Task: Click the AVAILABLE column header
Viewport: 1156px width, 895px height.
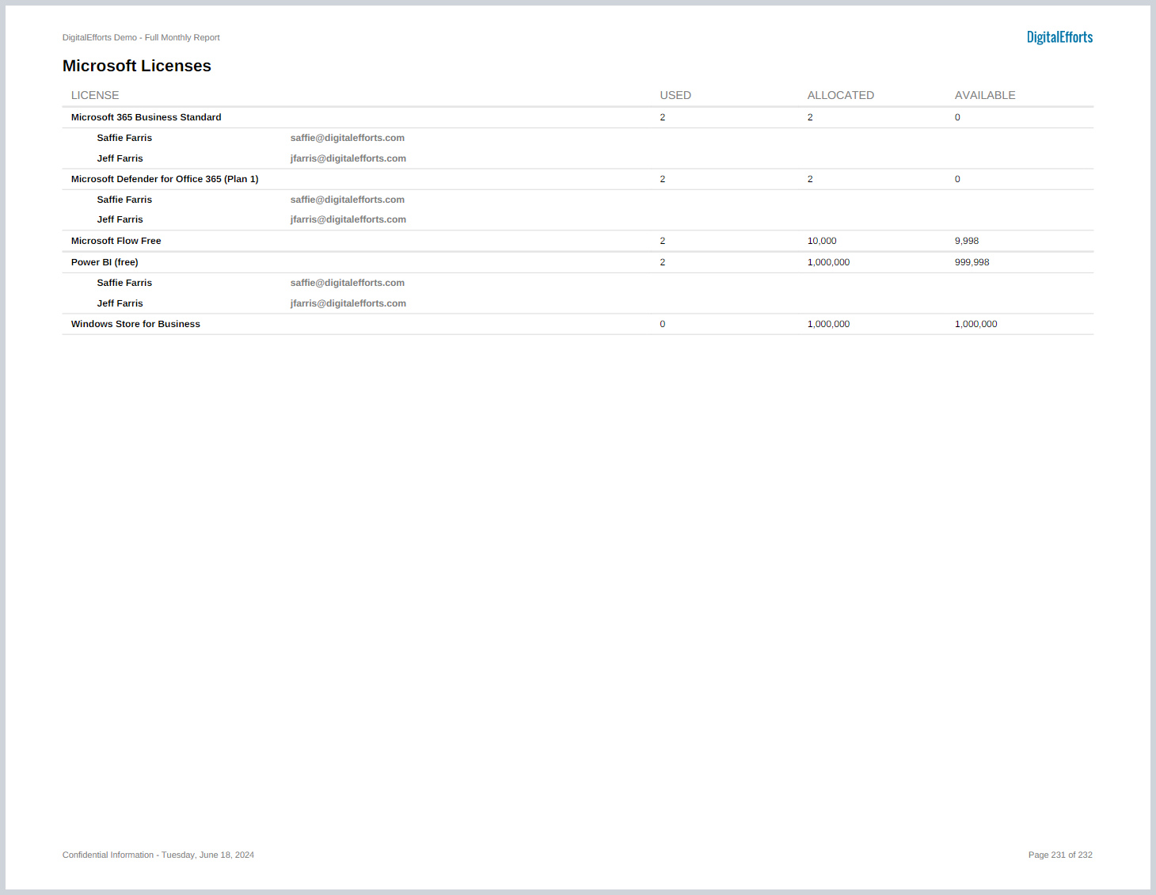Action: [x=985, y=95]
